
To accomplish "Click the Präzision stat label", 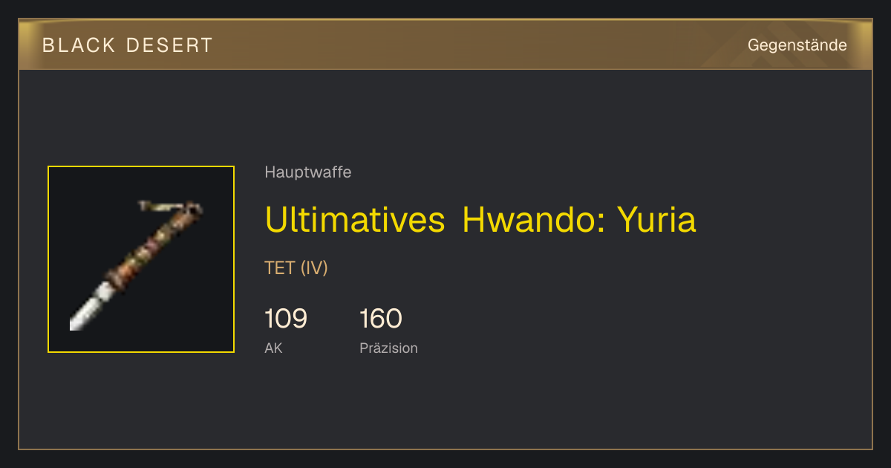I will 388,348.
